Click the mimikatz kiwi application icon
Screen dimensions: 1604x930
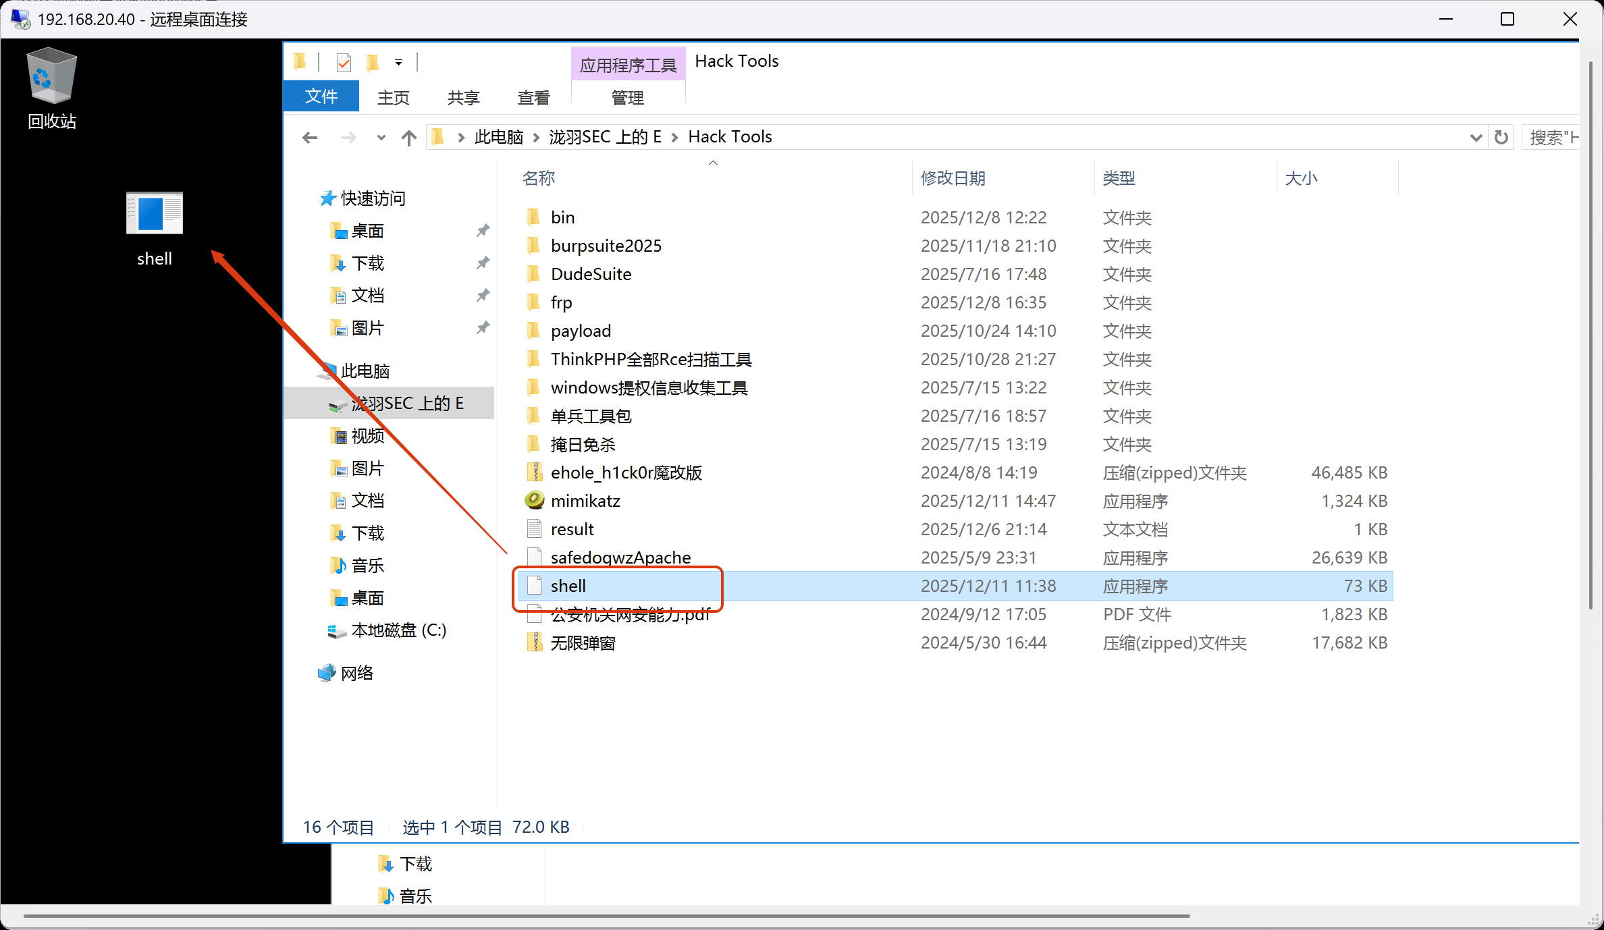[534, 500]
